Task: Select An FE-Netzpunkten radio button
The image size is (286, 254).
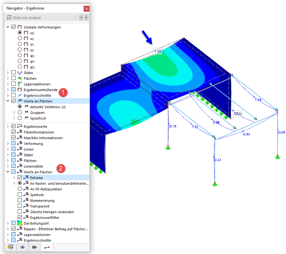Action: tap(20, 189)
